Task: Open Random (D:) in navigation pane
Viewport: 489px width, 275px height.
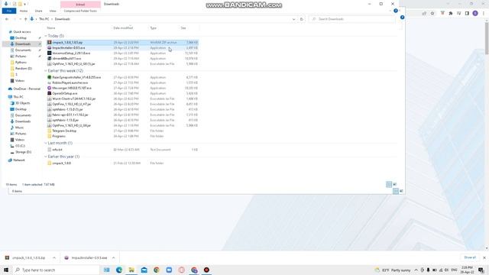Action: point(24,68)
